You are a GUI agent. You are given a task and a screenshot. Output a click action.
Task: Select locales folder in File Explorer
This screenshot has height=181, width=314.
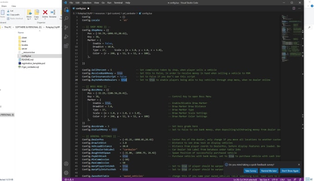(x=24, y=45)
